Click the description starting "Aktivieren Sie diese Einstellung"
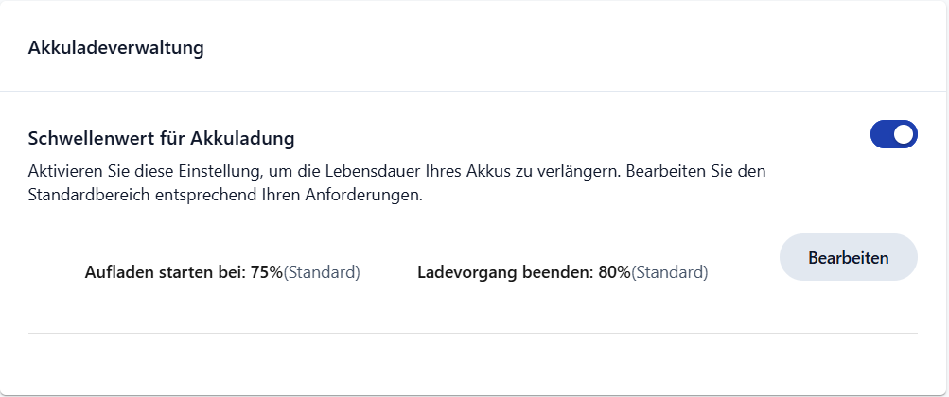The width and height of the screenshot is (949, 397). tap(284, 173)
